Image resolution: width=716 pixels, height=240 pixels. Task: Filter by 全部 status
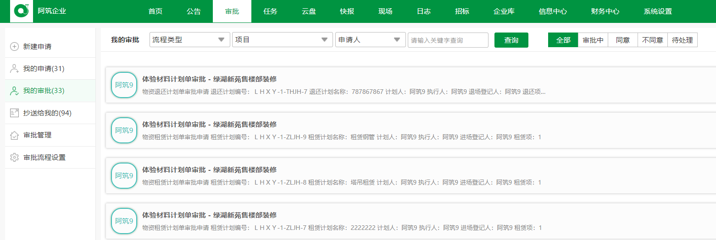coord(563,40)
